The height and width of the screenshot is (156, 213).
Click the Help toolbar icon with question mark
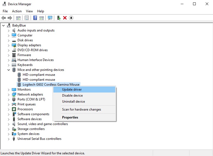[35, 18]
